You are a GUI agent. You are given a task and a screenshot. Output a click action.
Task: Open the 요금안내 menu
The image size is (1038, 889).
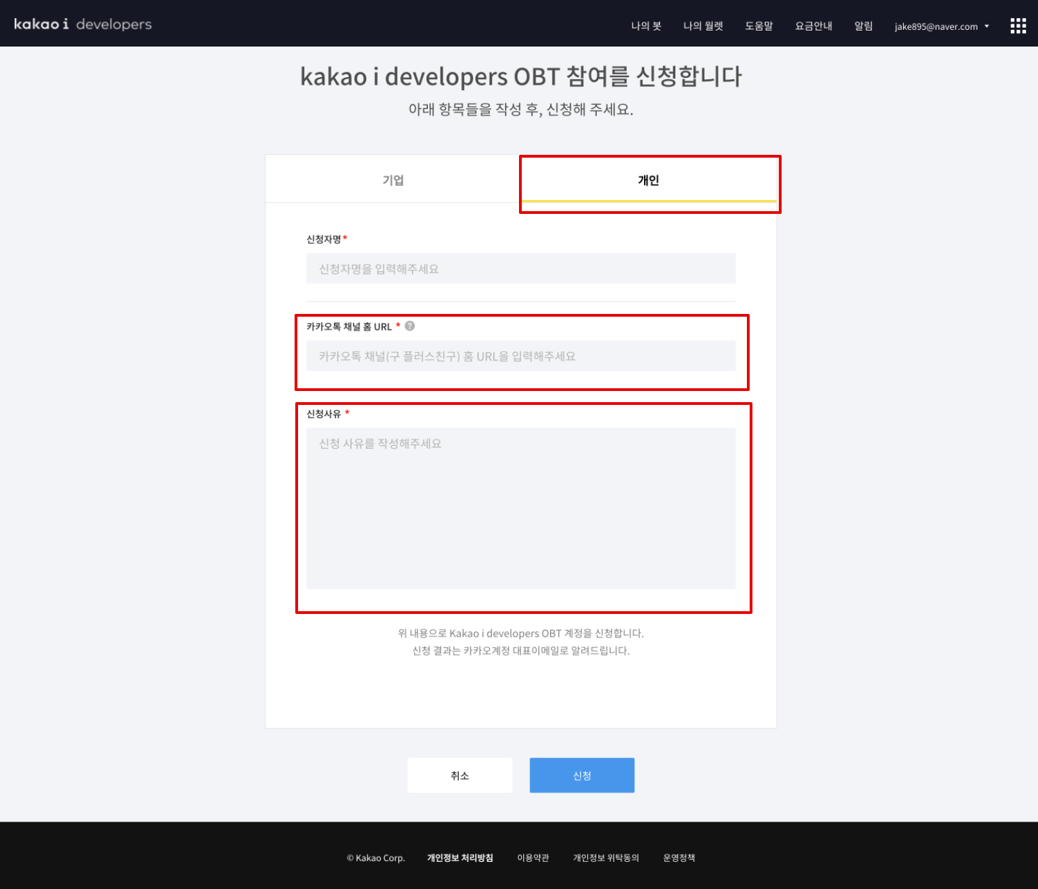click(x=814, y=26)
